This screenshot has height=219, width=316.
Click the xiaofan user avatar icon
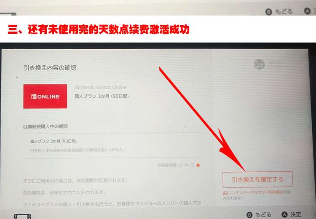click(259, 64)
